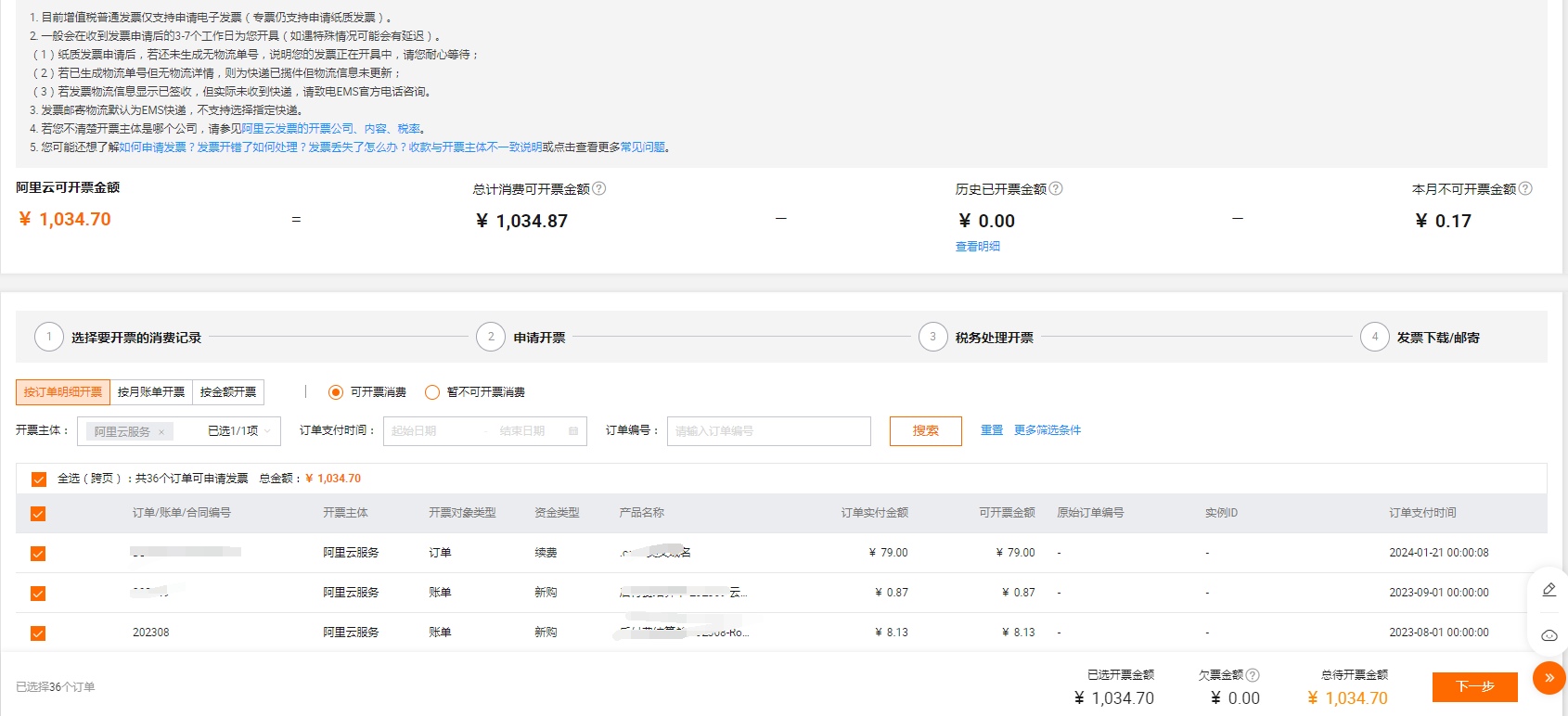The image size is (1568, 716).
Task: Uncheck the row with amount ¥ 0.87
Action: tap(38, 594)
